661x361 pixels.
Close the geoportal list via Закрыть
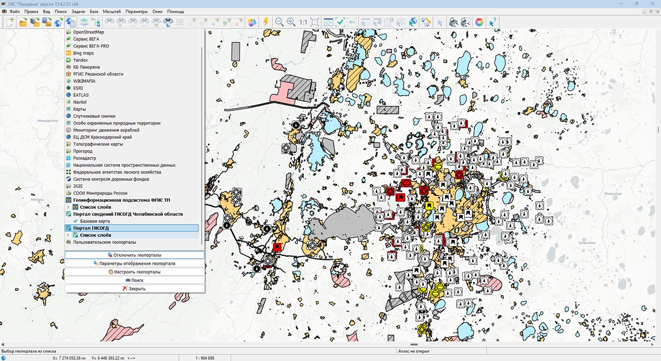pyautogui.click(x=134, y=289)
